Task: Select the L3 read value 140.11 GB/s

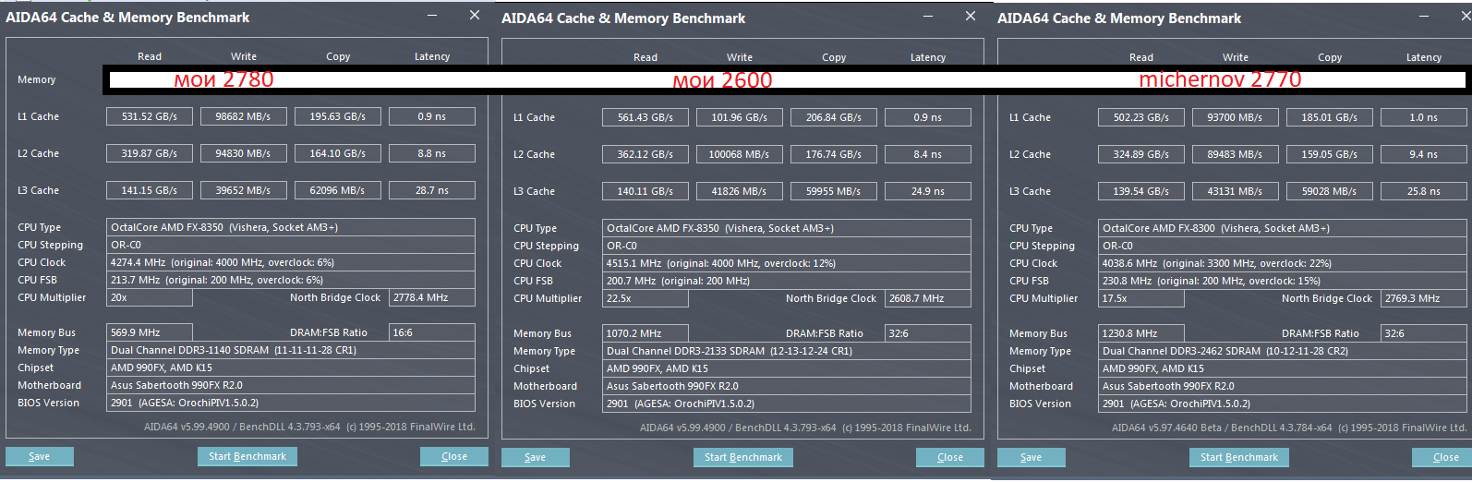Action: (x=646, y=191)
